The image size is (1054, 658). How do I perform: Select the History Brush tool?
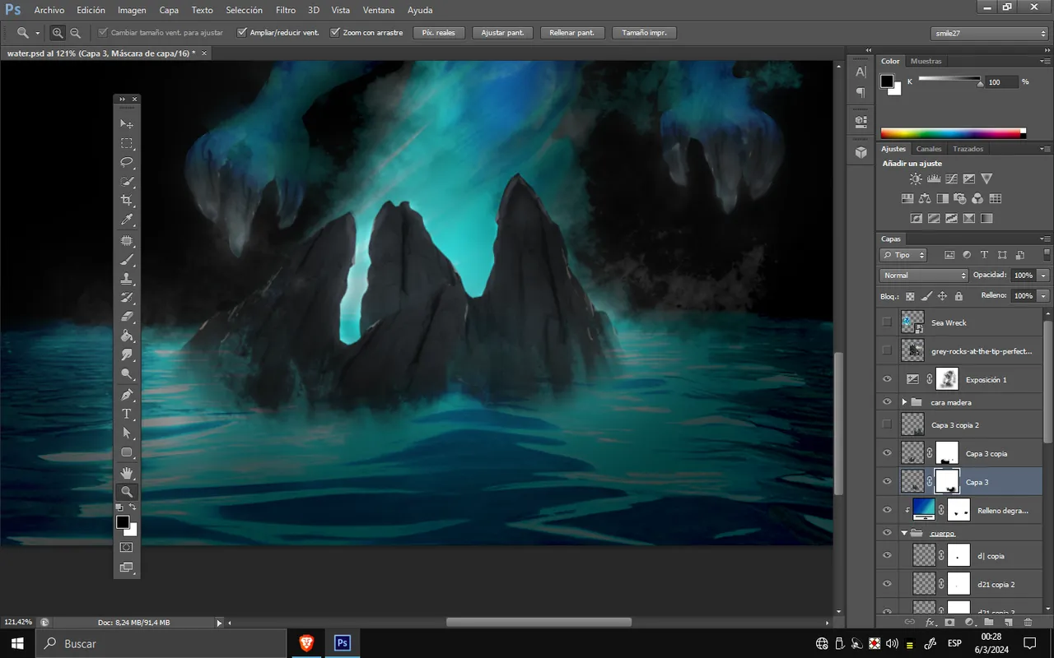pyautogui.click(x=127, y=297)
